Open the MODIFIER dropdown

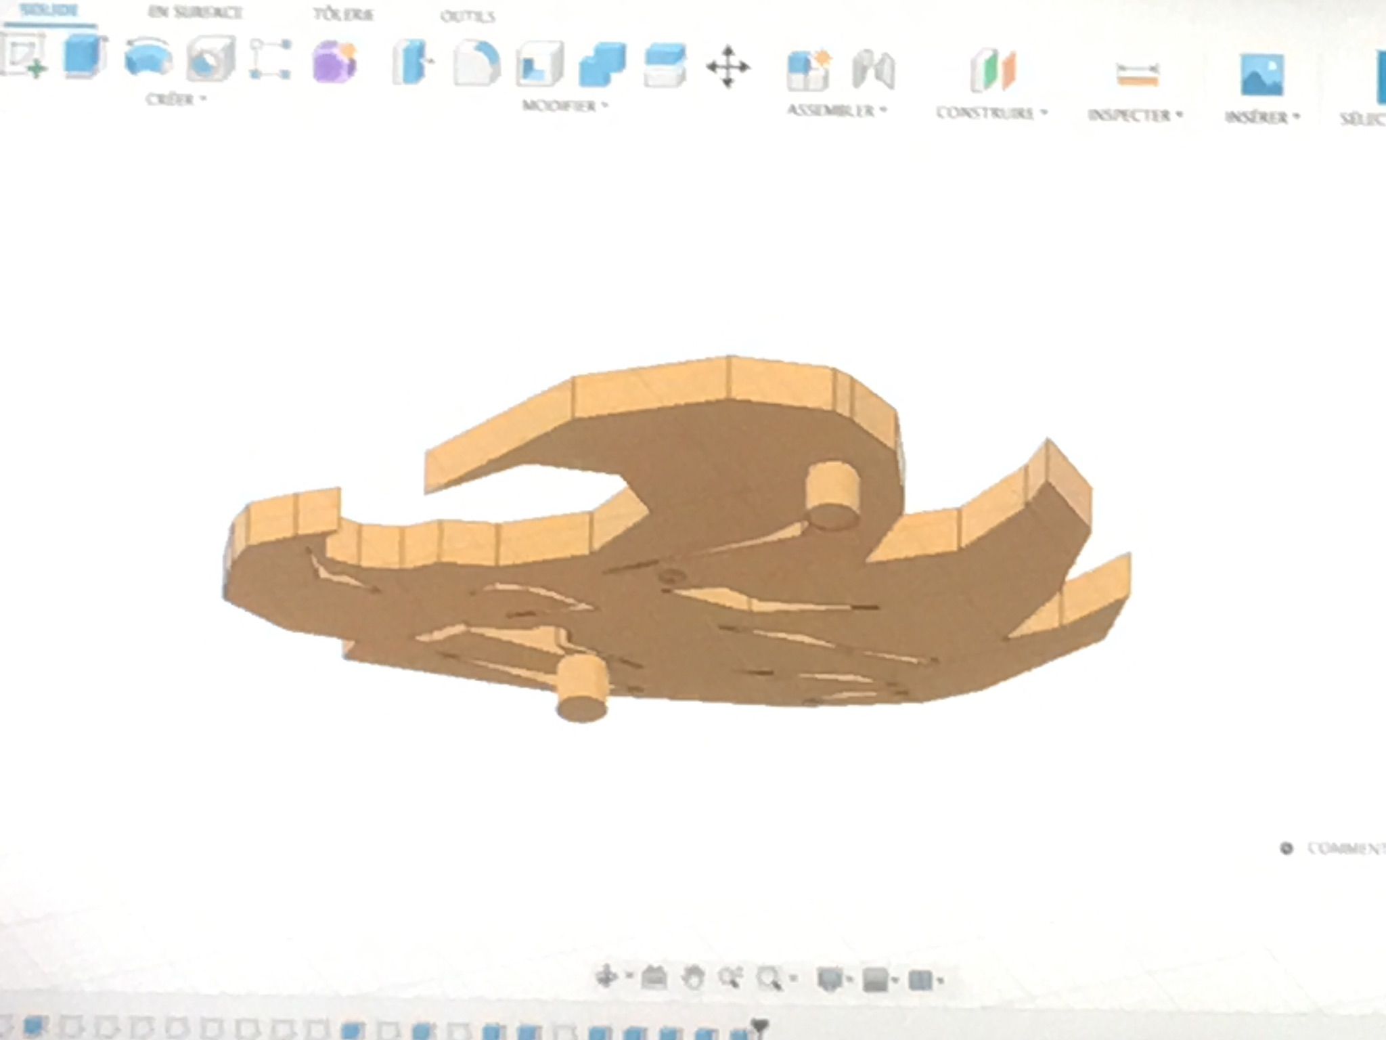tap(564, 106)
